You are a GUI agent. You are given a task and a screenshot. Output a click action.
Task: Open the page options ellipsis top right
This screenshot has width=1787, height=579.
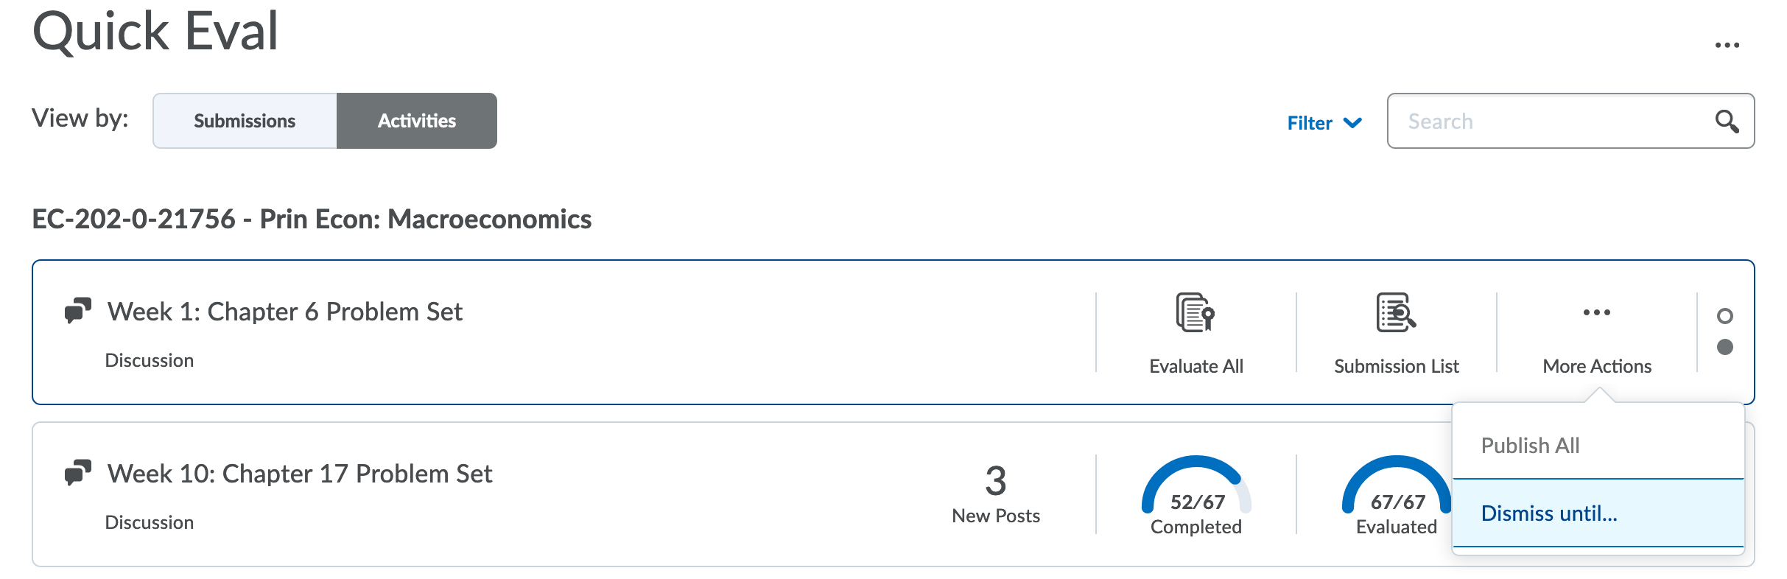click(x=1727, y=46)
